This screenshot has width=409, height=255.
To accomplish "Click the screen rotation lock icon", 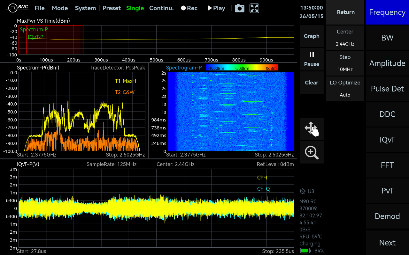I will click(x=303, y=191).
